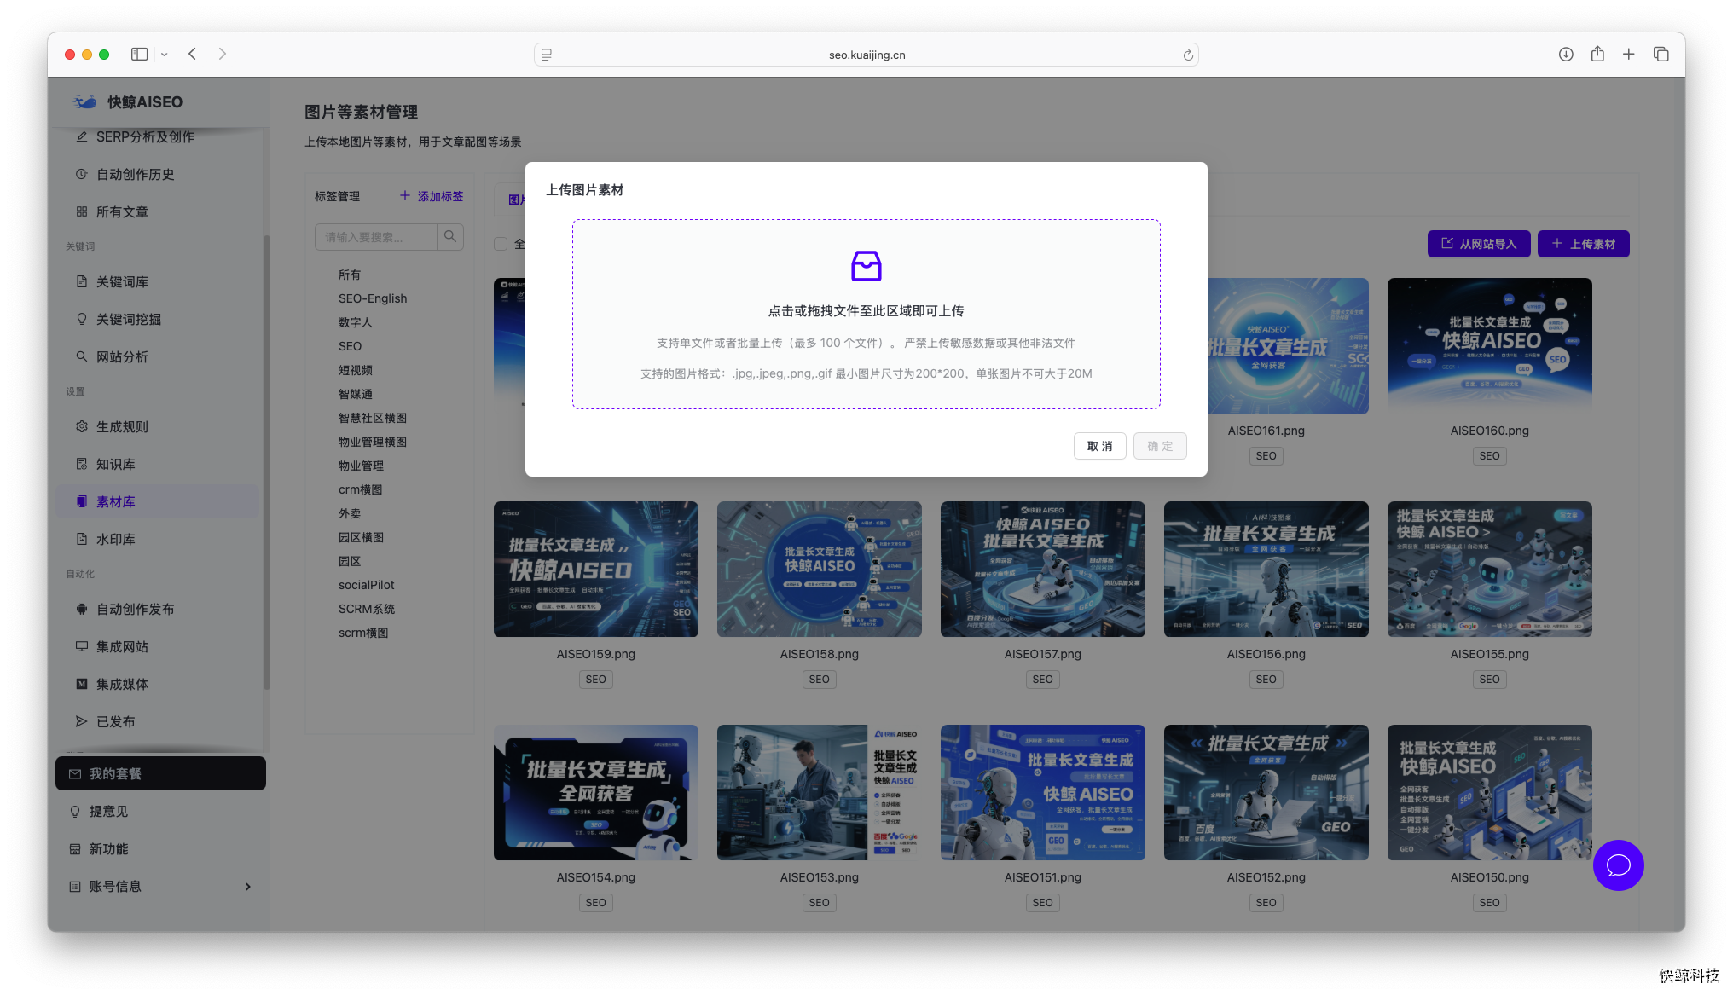Click the 新功能 icon in sidebar
Image resolution: width=1733 pixels, height=995 pixels.
[75, 849]
